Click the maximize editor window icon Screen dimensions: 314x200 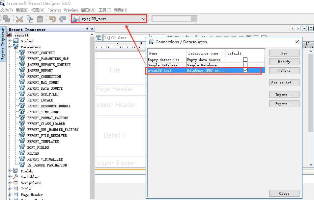[311, 29]
